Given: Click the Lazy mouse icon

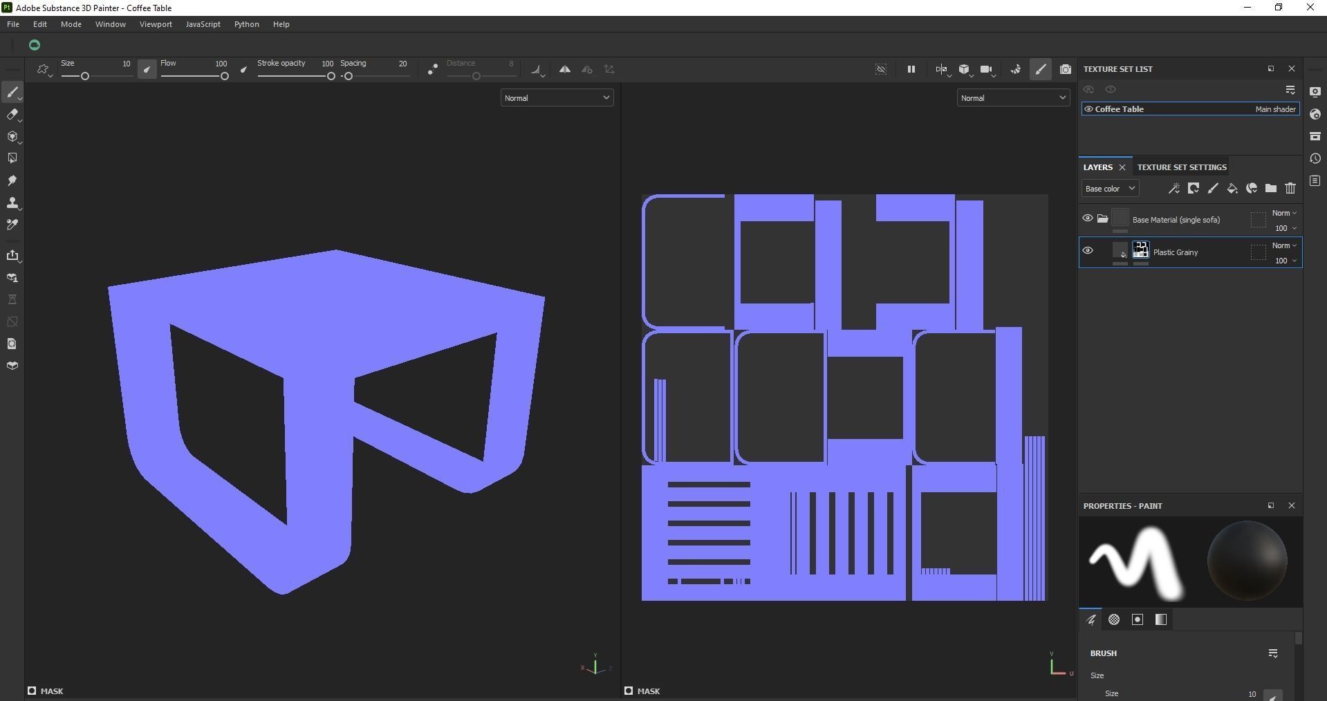Looking at the screenshot, I should 432,69.
